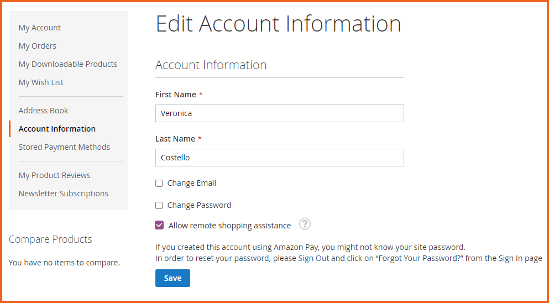Open My Account in the sidebar
549x303 pixels.
(40, 28)
